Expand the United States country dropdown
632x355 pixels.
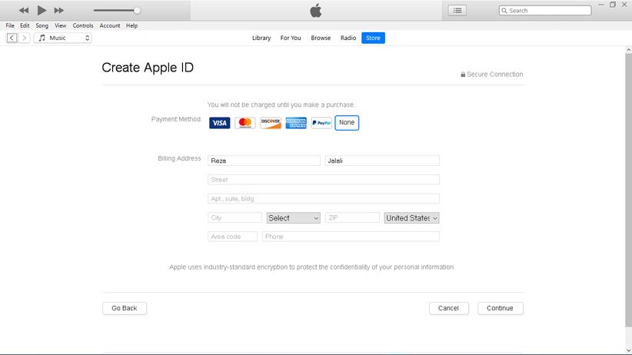(x=411, y=218)
